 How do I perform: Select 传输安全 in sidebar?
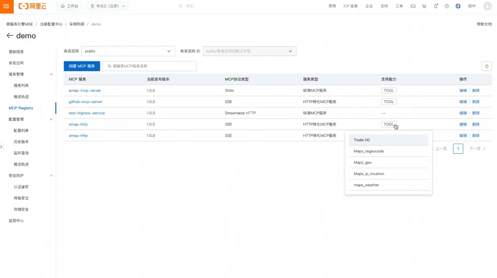pos(21,198)
